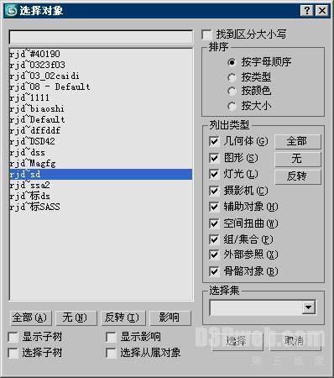Click 全部 button in 列出类型 group
Image resolution: width=334 pixels, height=378 pixels.
pyautogui.click(x=298, y=141)
